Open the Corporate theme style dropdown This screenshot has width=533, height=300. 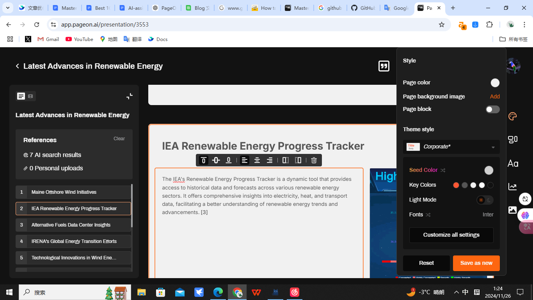point(451,147)
